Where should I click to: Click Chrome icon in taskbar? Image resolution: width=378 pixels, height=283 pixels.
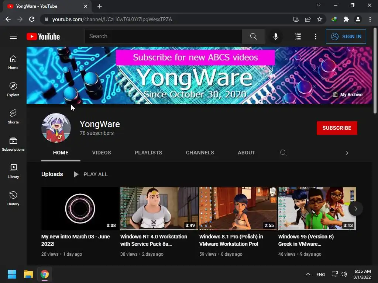(x=45, y=274)
